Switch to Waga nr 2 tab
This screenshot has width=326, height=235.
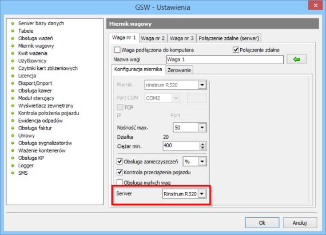pyautogui.click(x=153, y=38)
